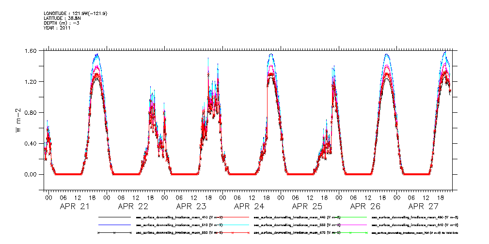489x244 pixels.
Task: Click the irradiance_mean_490 legend label
Action: [x=415, y=217]
